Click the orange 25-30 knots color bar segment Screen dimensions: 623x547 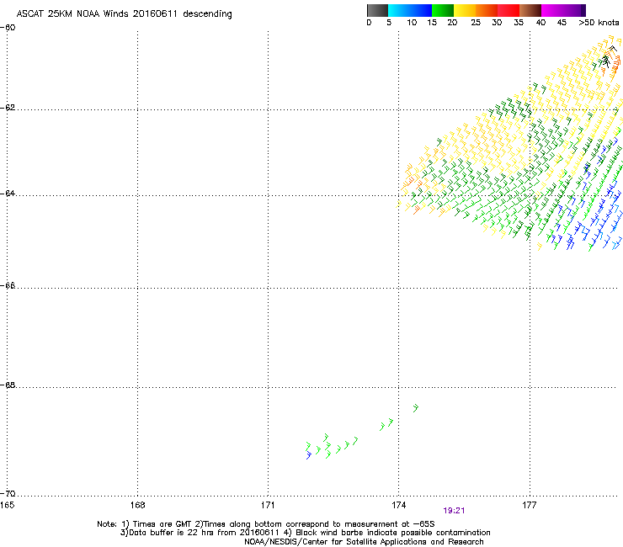[487, 10]
